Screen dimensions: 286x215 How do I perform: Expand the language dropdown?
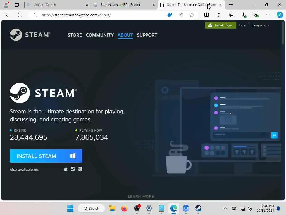(261, 25)
